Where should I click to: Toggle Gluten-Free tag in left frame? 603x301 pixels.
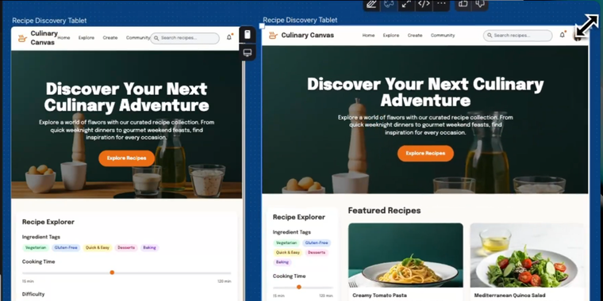(x=66, y=248)
